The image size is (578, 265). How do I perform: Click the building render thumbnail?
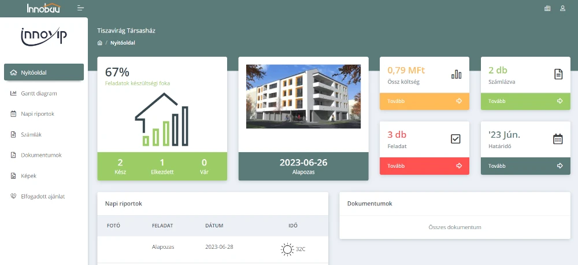[x=303, y=97]
